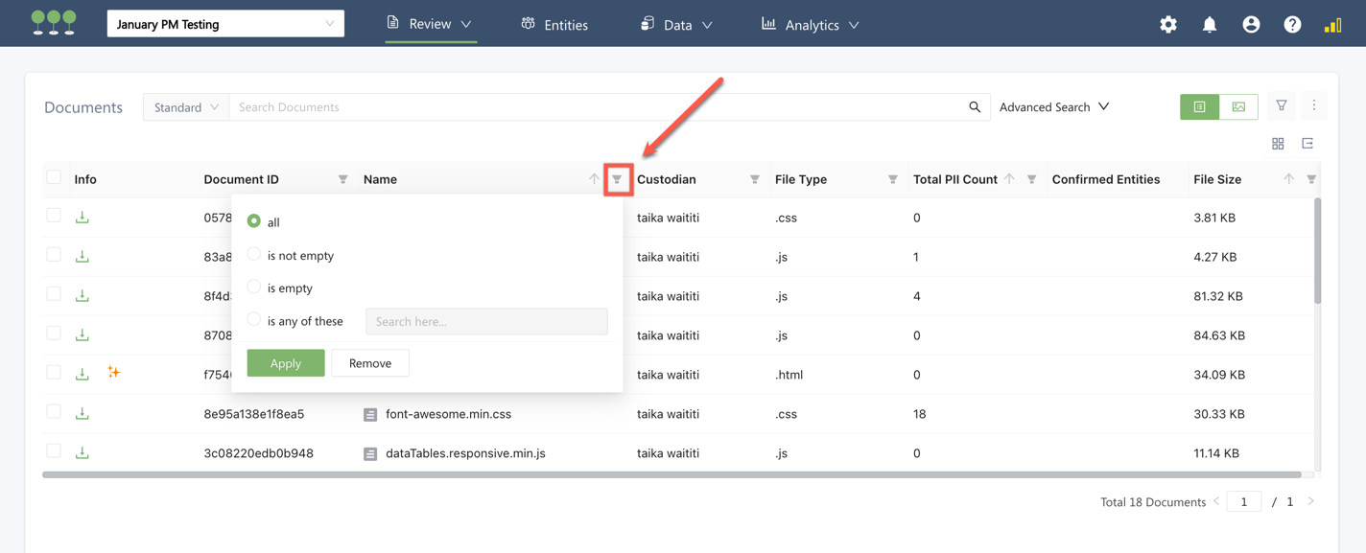
Task: Click the File Type filter icon
Action: pyautogui.click(x=892, y=179)
